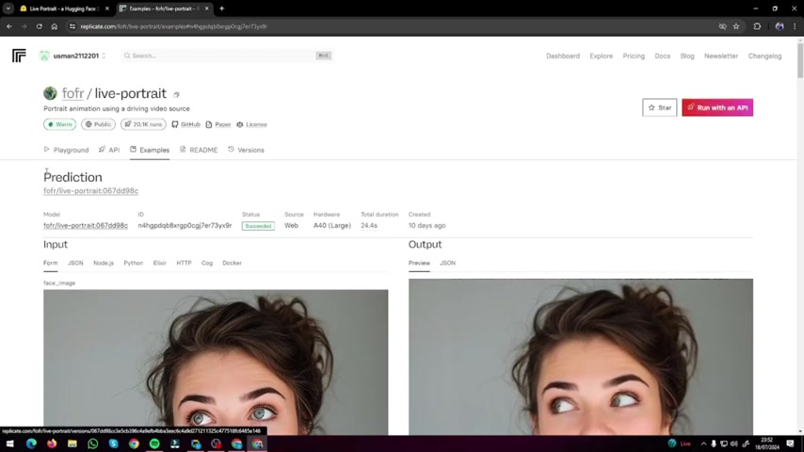Open the Newsletter link
This screenshot has width=804, height=452.
721,56
